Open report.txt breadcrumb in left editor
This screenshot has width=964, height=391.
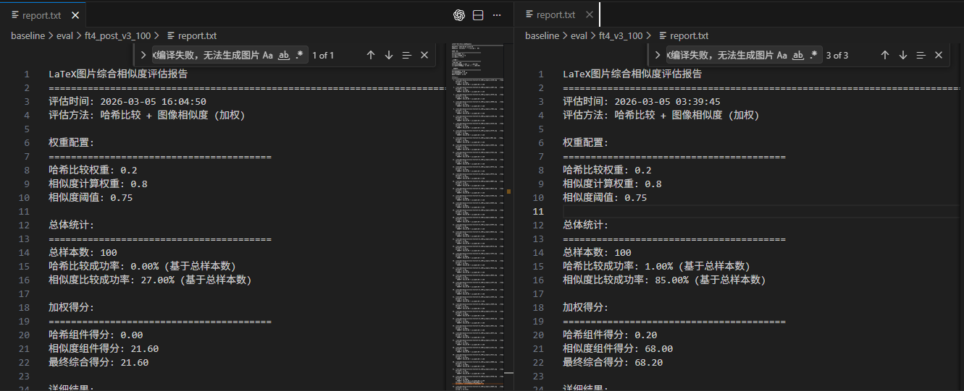(191, 35)
